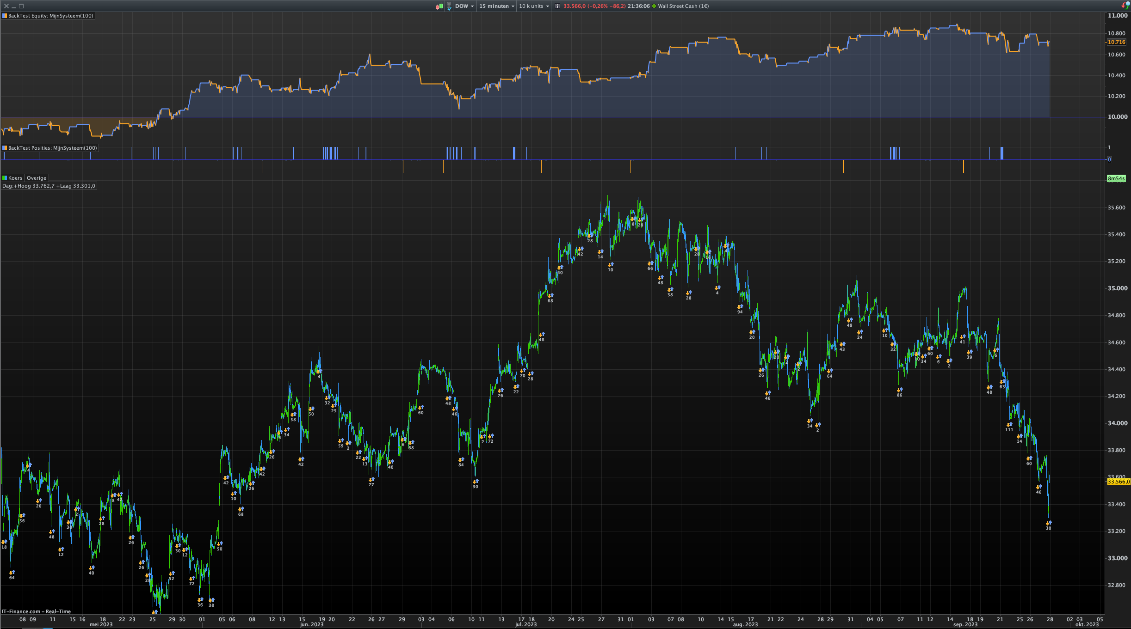Click the 8m54s candle countdown badge
Image resolution: width=1131 pixels, height=629 pixels.
pyautogui.click(x=1116, y=178)
